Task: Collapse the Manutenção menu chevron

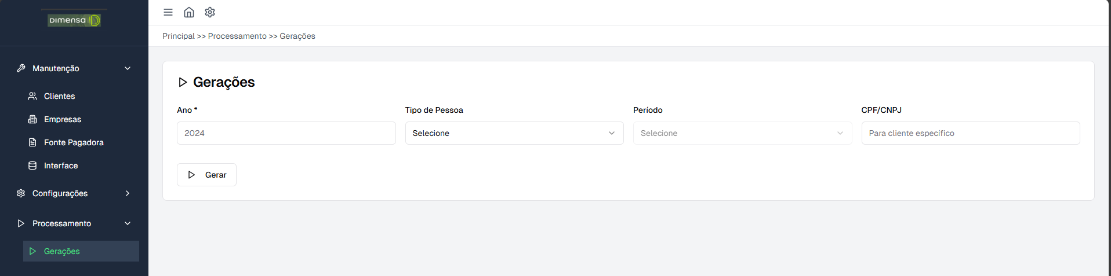Action: [x=128, y=68]
